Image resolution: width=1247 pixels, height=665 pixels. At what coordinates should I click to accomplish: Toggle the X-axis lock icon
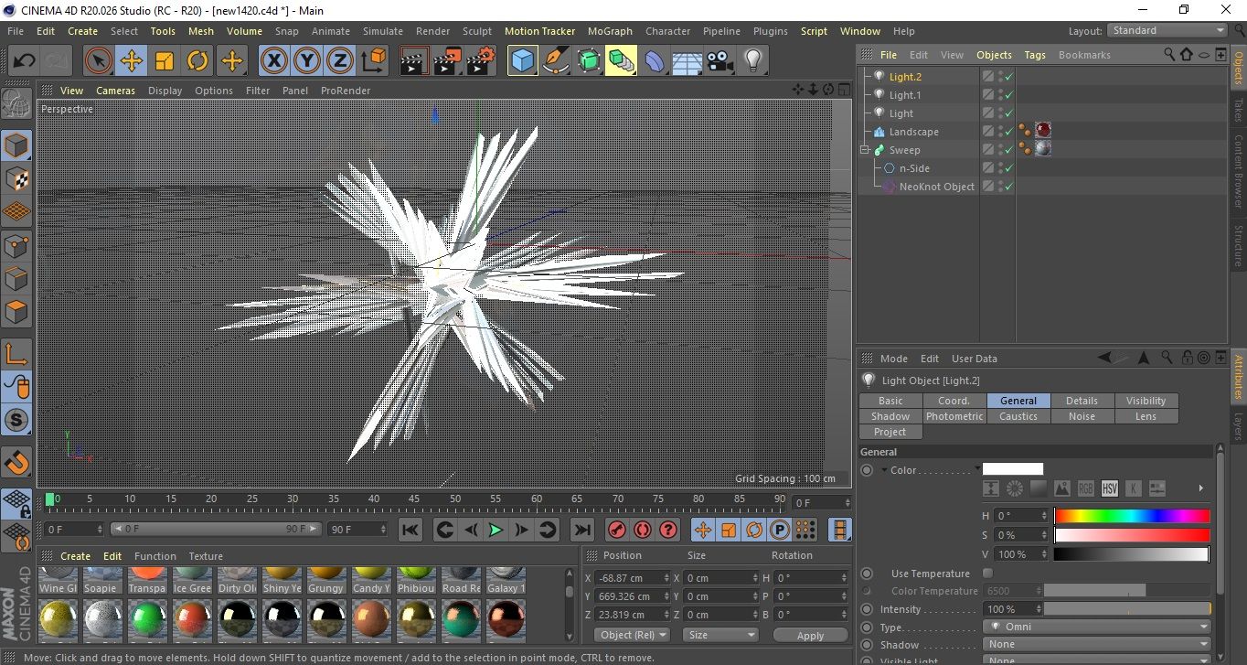pos(273,61)
